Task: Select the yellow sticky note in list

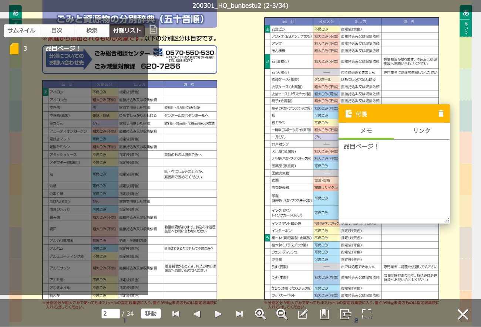Action: point(14,49)
